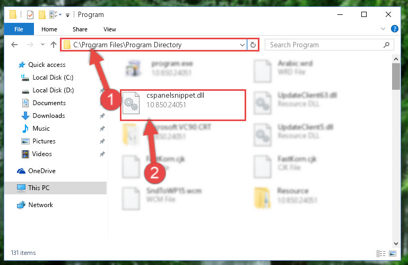Screen dimensions: 408x265
Task: Minimize the Program window
Action: click(340, 14)
